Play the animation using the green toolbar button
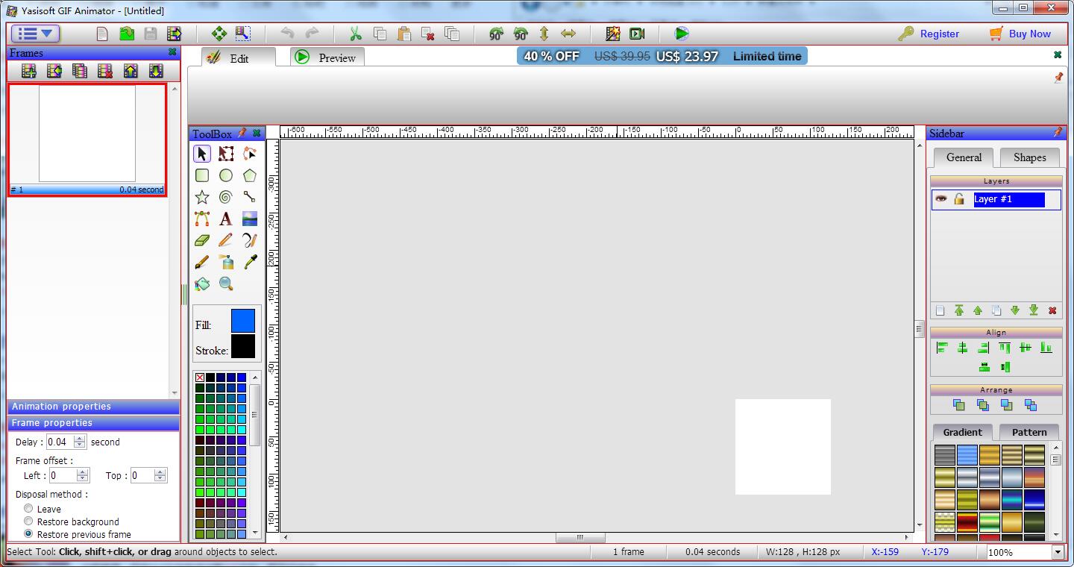1074x567 pixels. [682, 34]
